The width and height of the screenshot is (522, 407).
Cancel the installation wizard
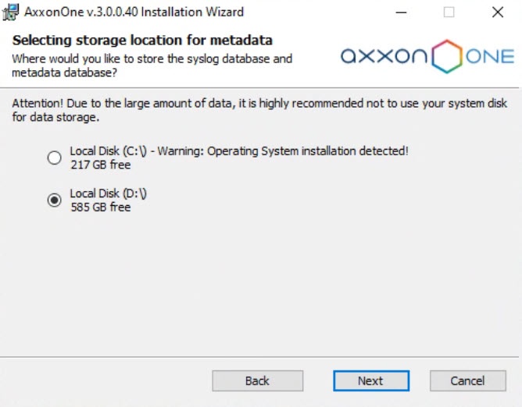(x=467, y=380)
